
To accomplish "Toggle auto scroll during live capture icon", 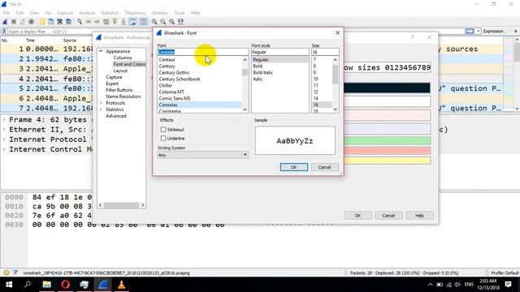I will click(x=132, y=22).
